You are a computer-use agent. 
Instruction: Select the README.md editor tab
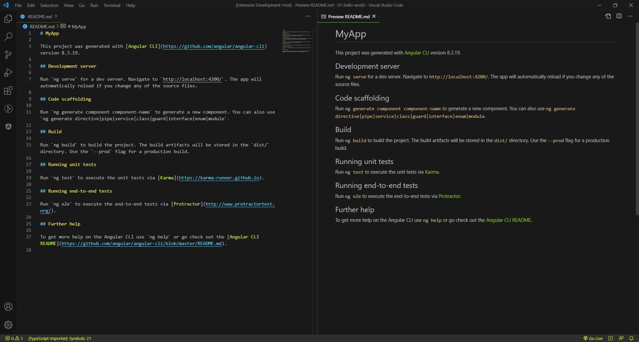coord(39,16)
